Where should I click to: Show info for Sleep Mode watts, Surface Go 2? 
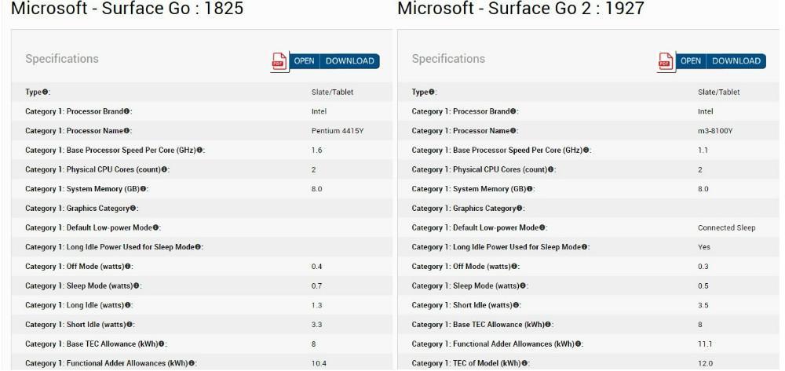522,286
